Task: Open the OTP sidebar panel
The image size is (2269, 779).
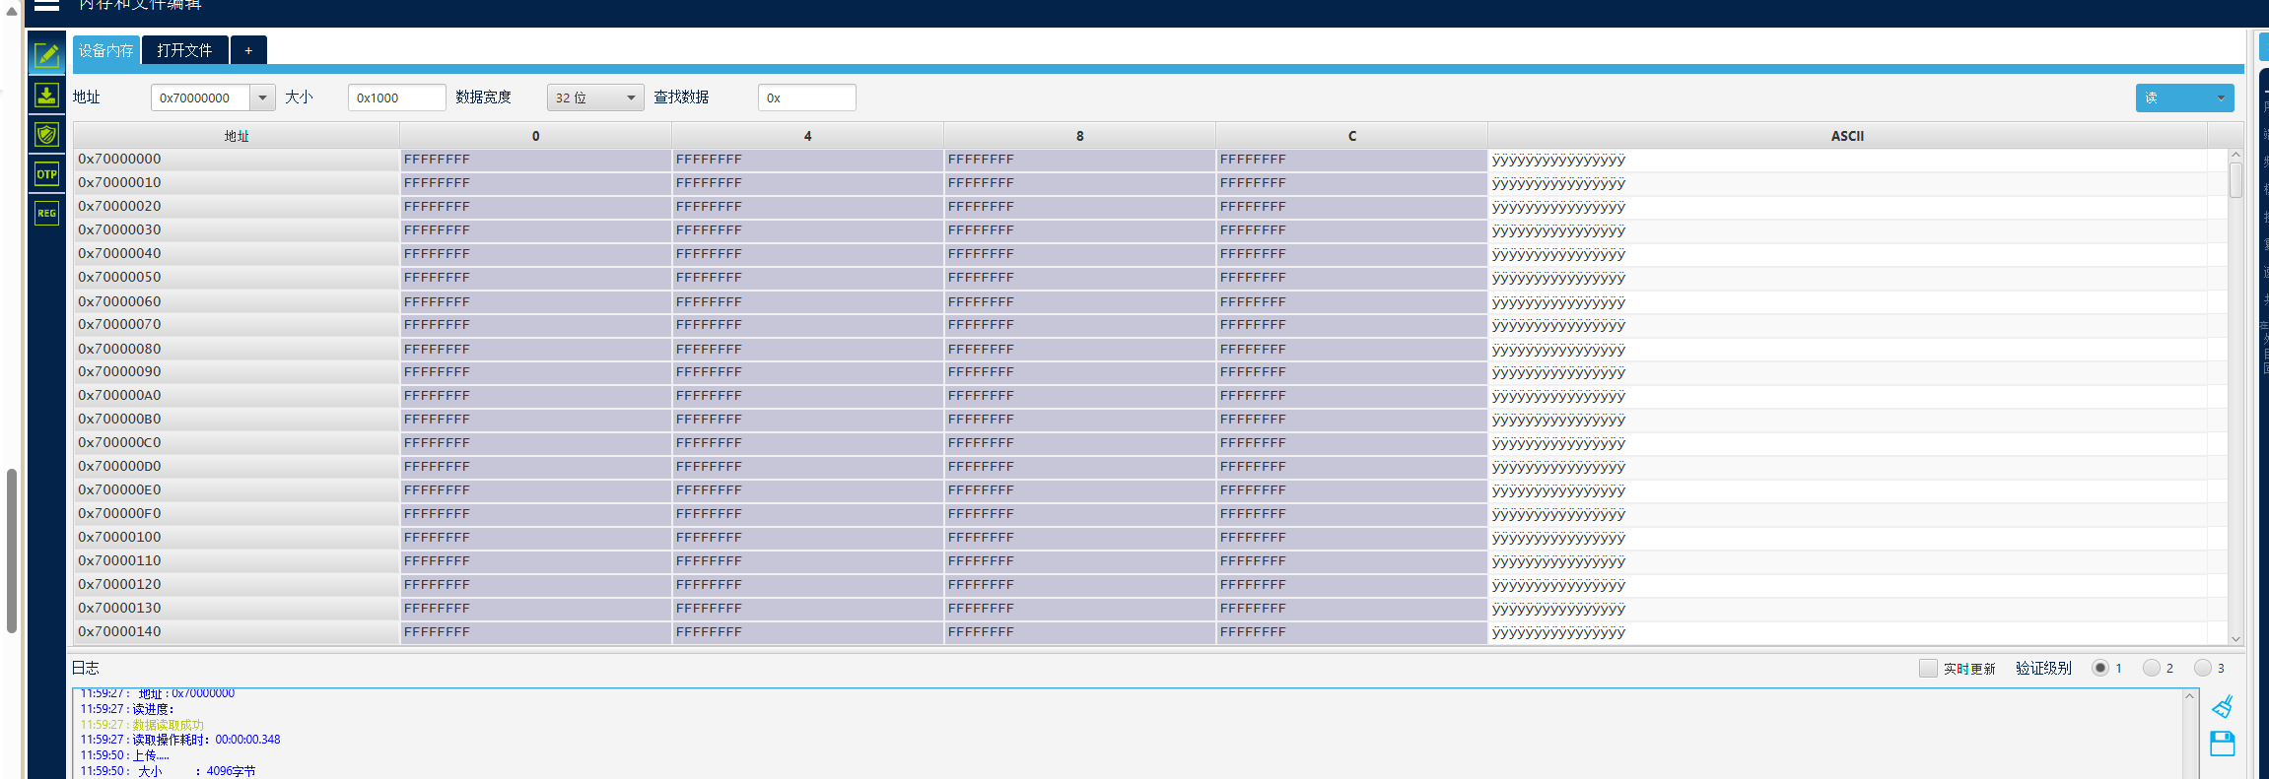Action: tap(46, 174)
